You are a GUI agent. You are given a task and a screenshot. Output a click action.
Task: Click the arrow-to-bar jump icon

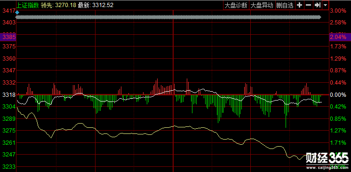coord(317,5)
